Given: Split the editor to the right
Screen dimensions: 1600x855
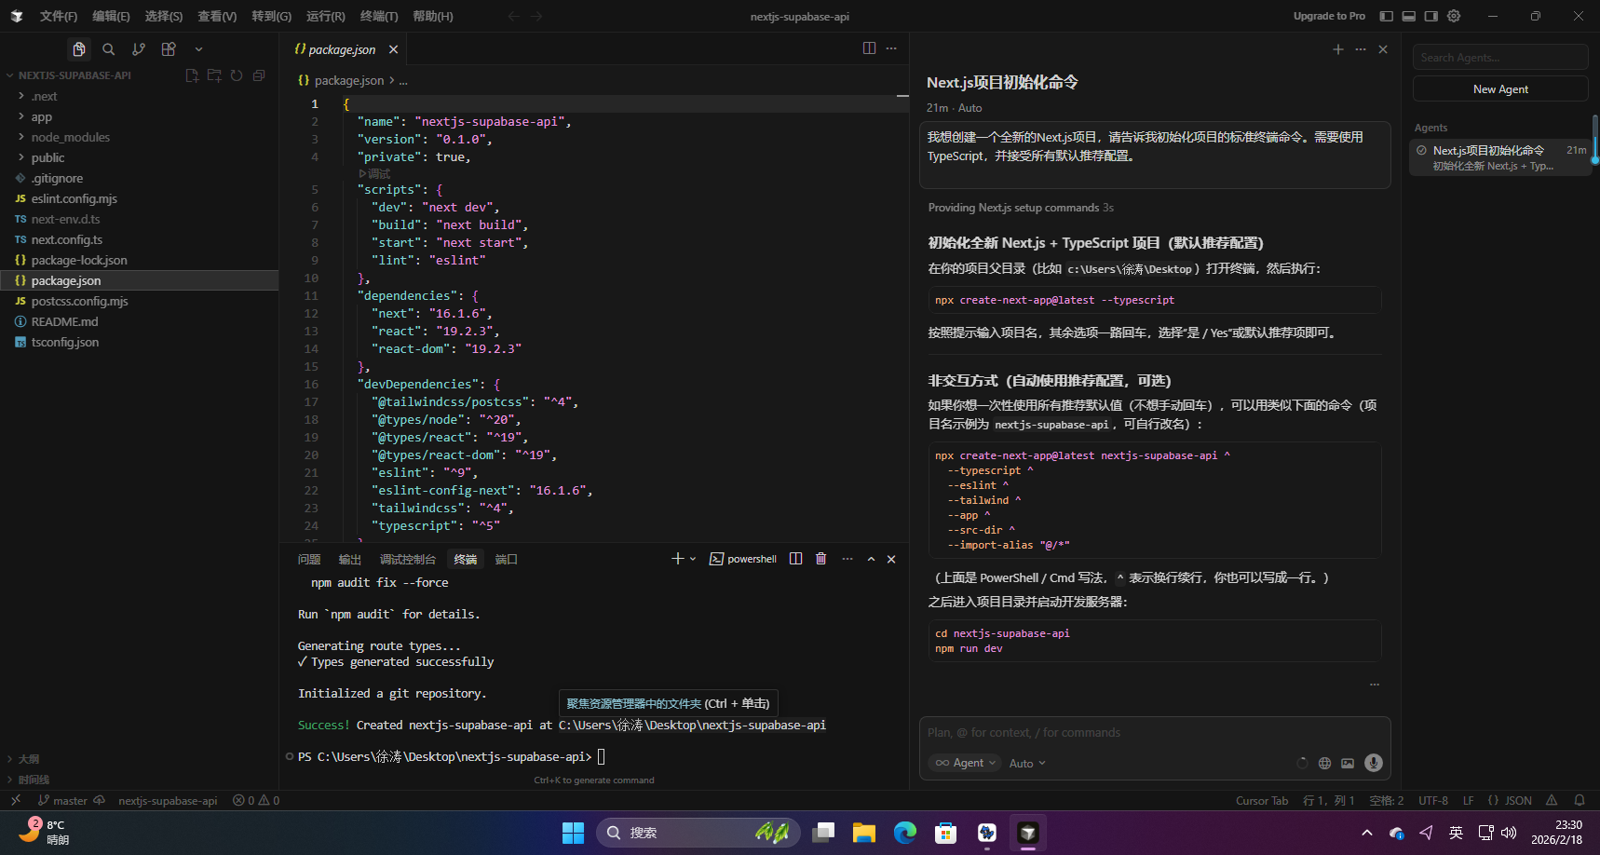Looking at the screenshot, I should tap(869, 48).
